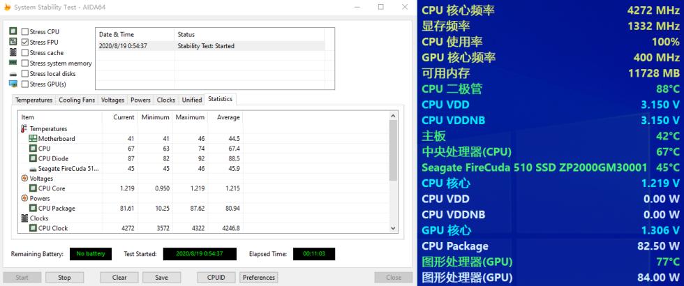Open the Powers tab

140,100
